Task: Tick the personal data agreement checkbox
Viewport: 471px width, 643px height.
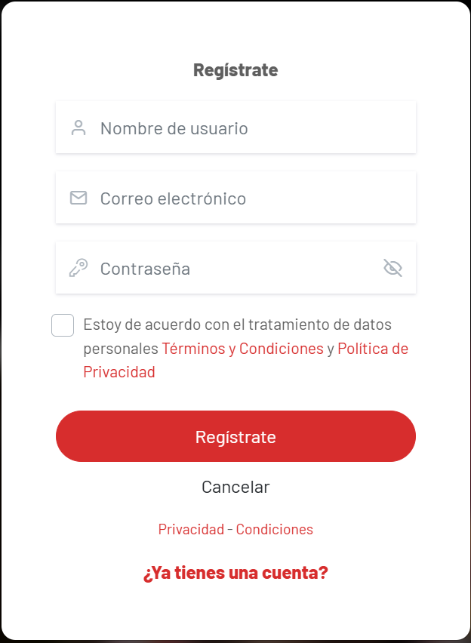Action: (63, 325)
